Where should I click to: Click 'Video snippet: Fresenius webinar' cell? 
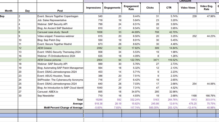60,36
